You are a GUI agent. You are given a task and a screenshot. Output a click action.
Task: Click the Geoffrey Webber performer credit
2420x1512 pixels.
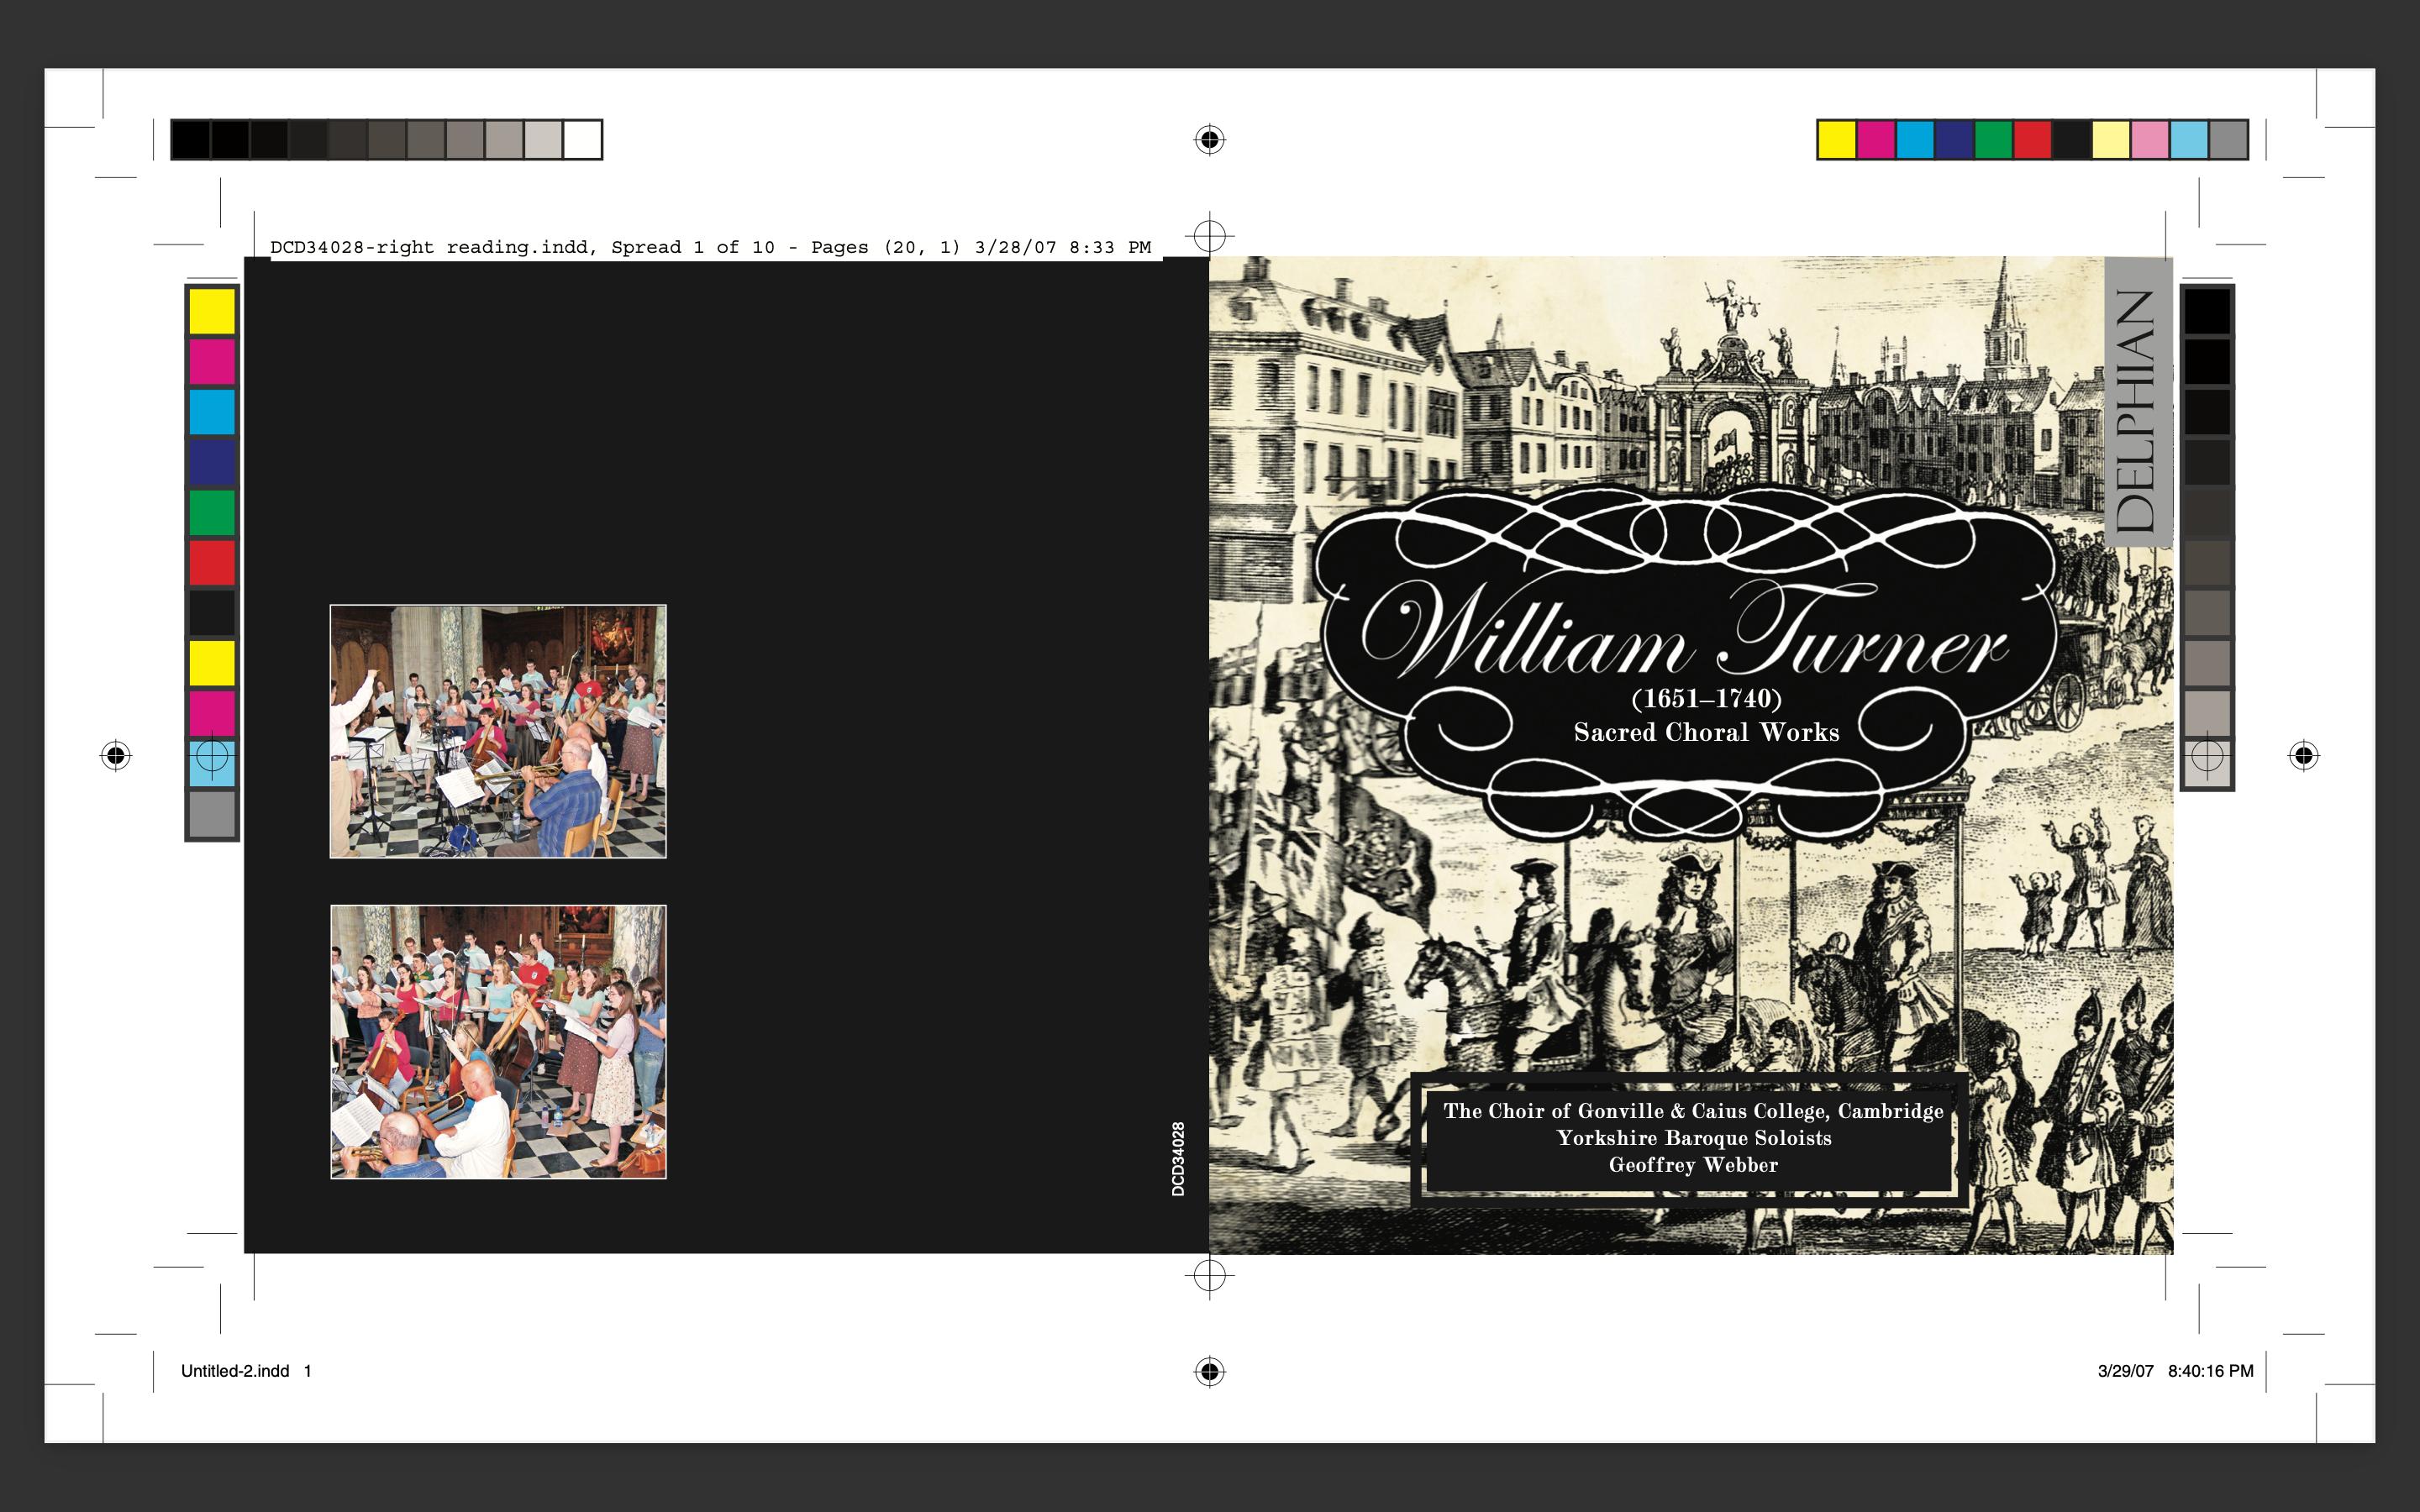[1693, 1165]
